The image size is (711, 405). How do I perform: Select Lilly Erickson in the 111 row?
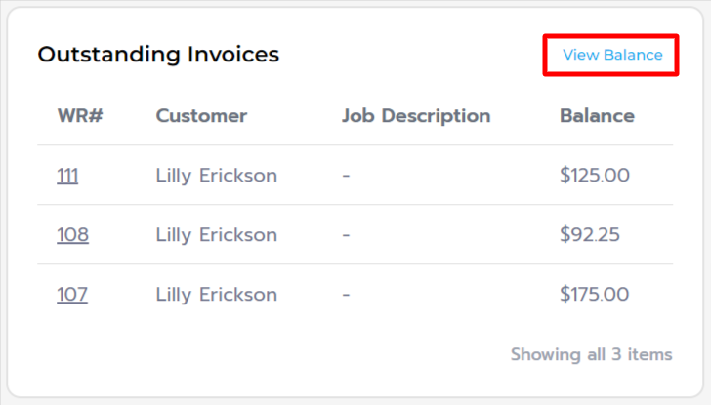[216, 176]
